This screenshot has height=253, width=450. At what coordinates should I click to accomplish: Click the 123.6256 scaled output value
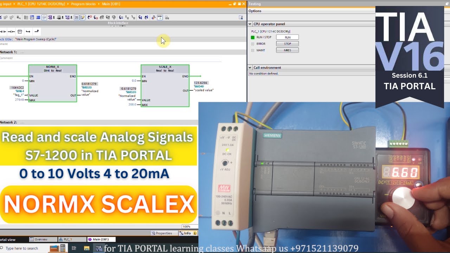pyautogui.click(x=201, y=83)
